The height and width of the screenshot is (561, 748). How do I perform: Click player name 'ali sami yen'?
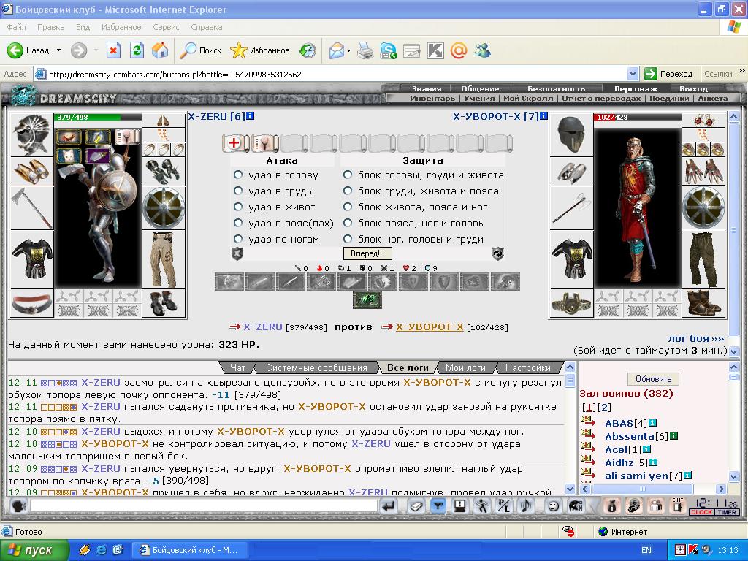(x=636, y=476)
